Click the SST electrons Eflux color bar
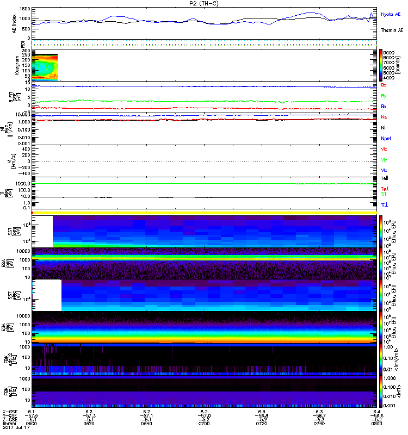 (381, 295)
